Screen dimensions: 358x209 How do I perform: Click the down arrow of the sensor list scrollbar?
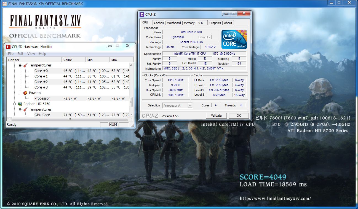[131, 114]
